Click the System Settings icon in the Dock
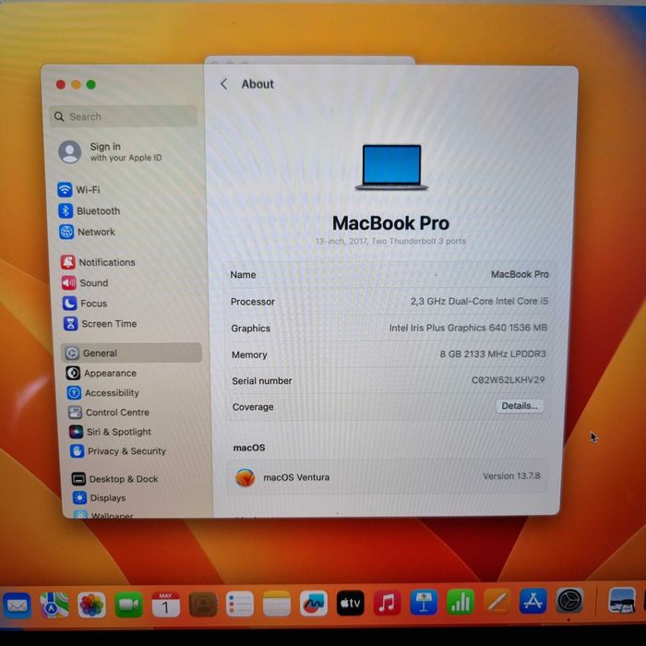 coord(569,600)
